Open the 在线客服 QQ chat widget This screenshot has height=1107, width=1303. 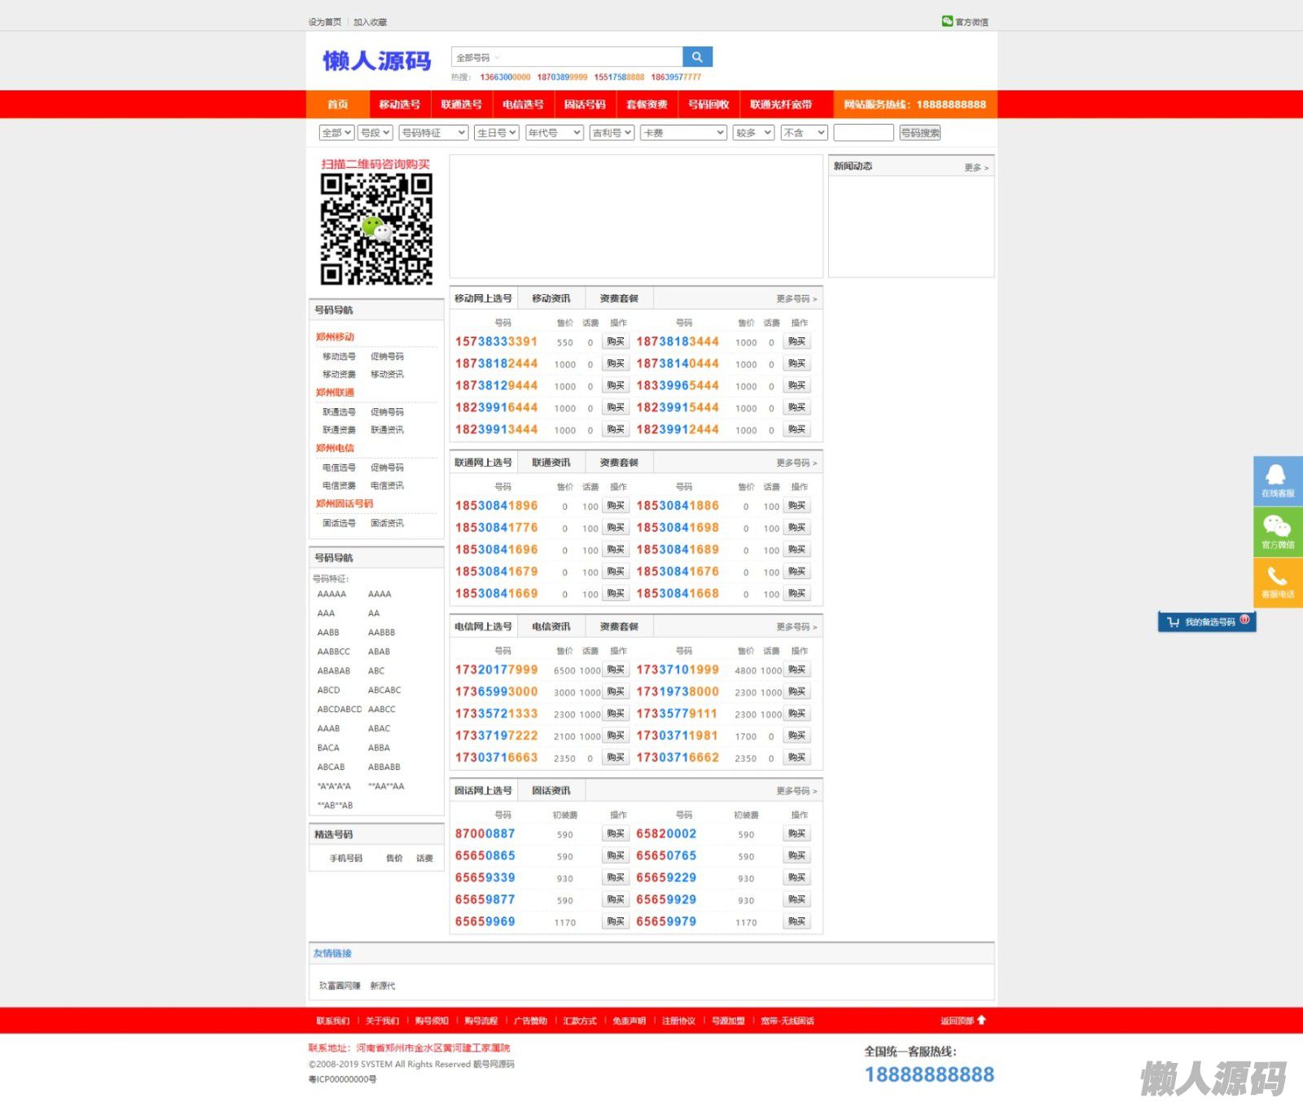[x=1278, y=481]
